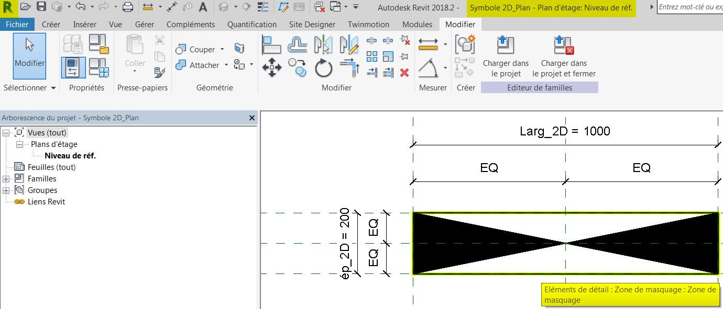
Task: Click the keyword search input field
Action: [692, 8]
